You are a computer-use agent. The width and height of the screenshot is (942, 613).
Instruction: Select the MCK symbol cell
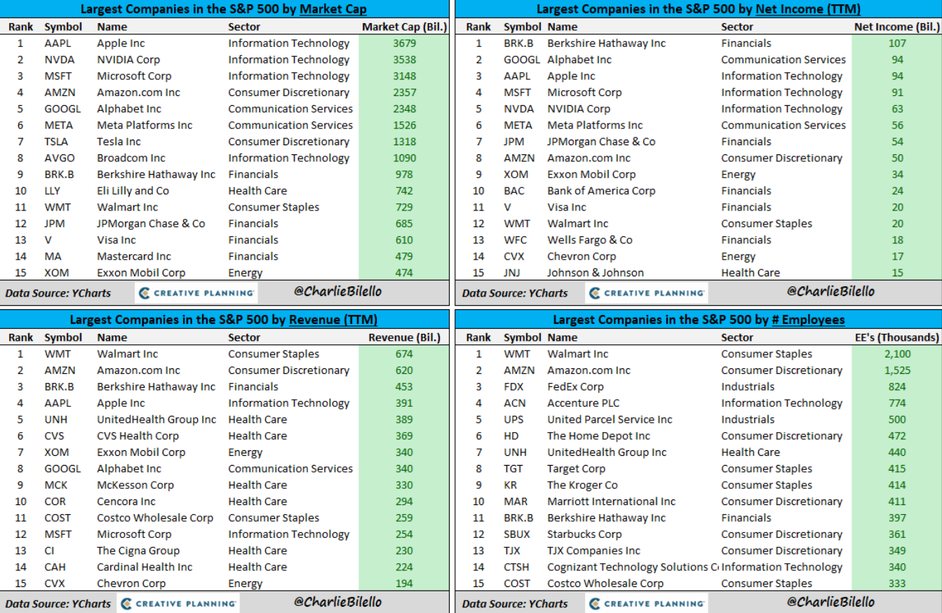point(57,485)
